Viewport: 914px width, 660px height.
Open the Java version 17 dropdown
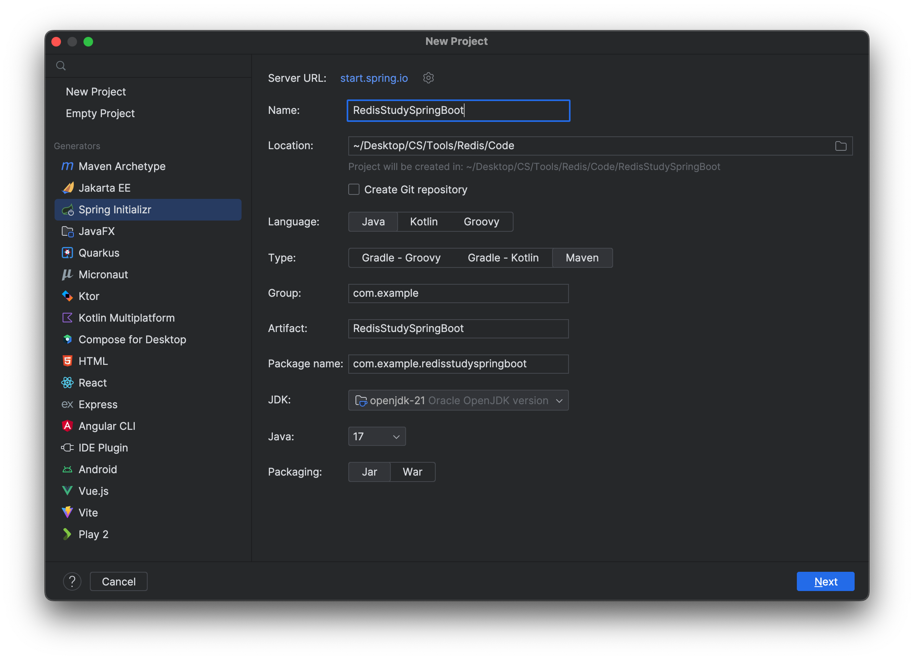(x=377, y=437)
